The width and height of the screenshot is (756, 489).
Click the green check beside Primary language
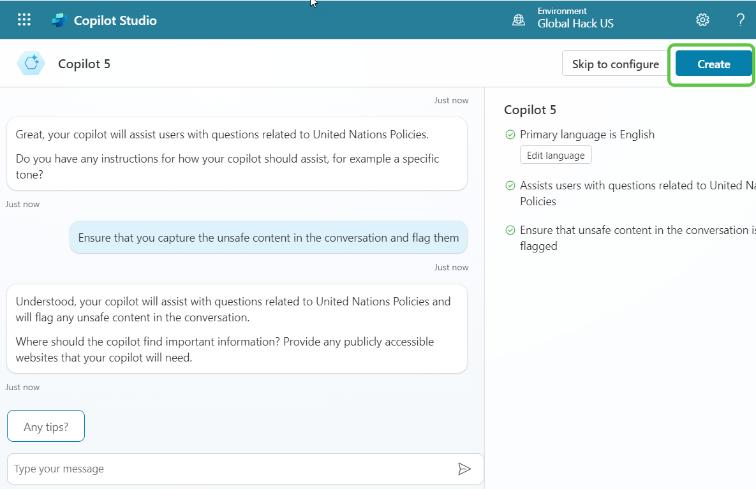tap(510, 135)
